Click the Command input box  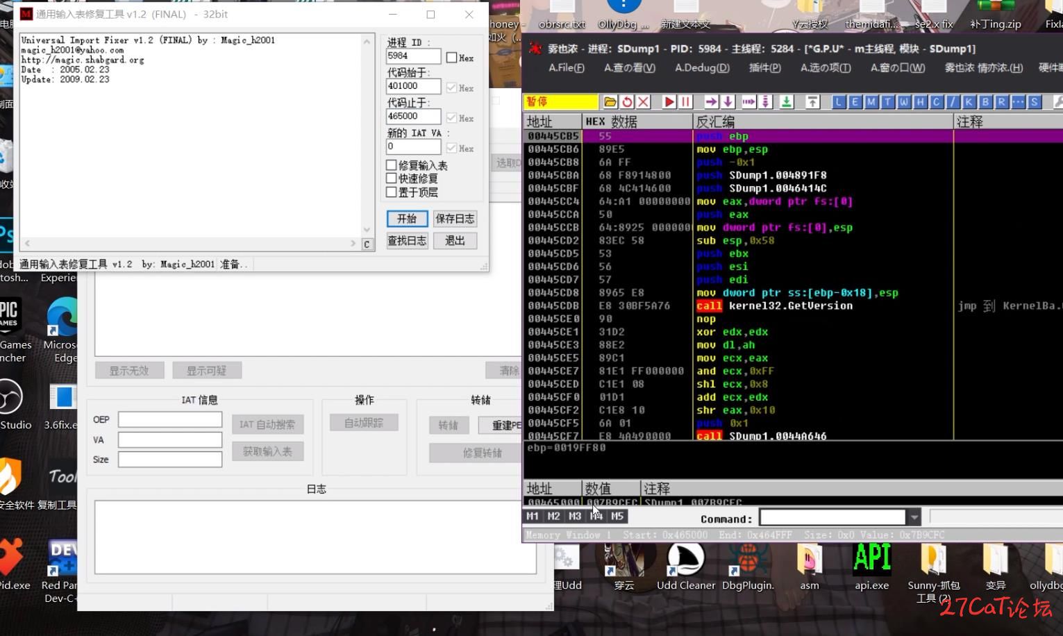pyautogui.click(x=832, y=518)
